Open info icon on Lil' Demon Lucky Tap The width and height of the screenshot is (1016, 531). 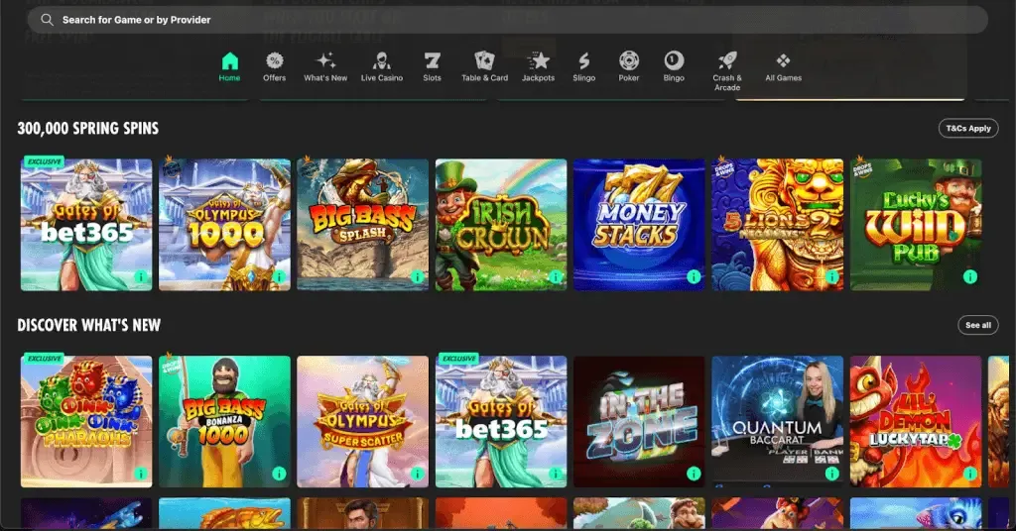(970, 474)
